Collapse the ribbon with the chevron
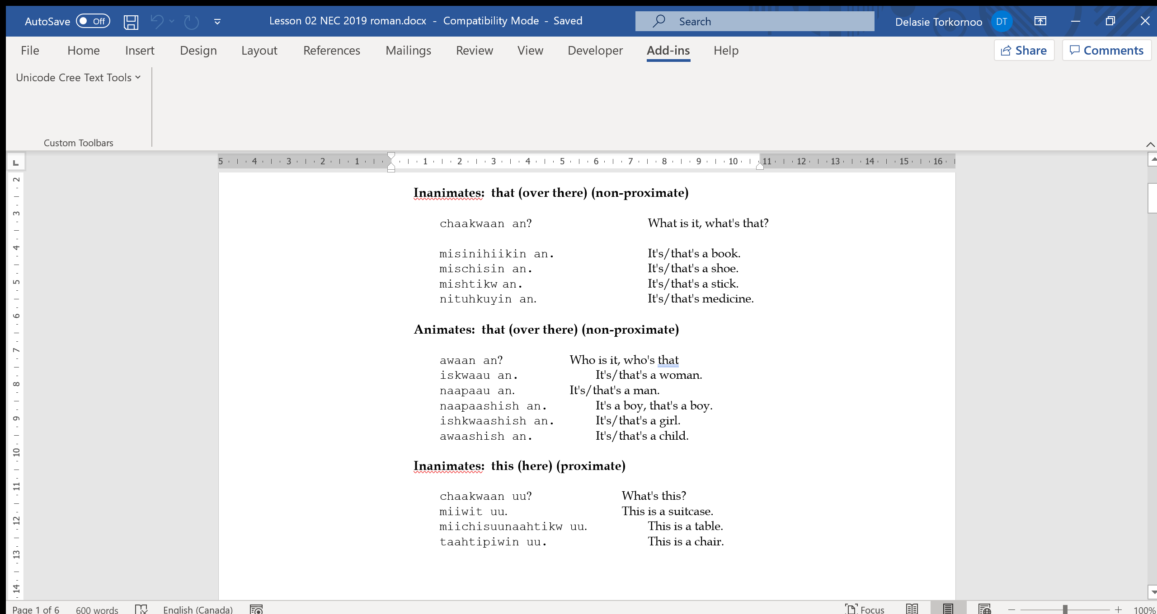The height and width of the screenshot is (614, 1157). (x=1150, y=144)
